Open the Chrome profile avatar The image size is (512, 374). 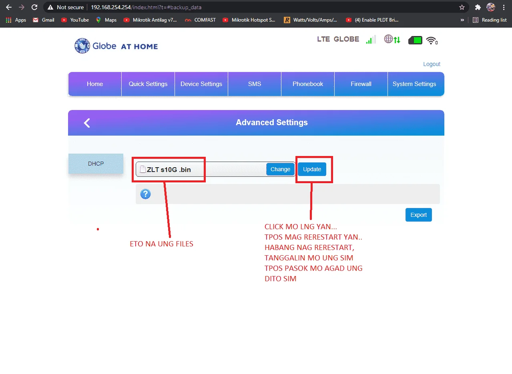491,7
